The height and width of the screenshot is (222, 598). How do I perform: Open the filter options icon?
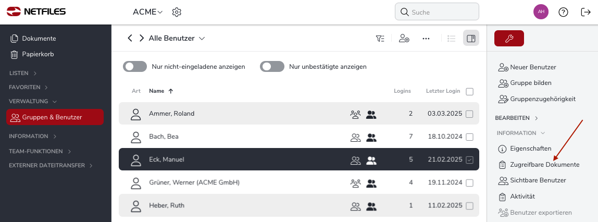pyautogui.click(x=380, y=38)
